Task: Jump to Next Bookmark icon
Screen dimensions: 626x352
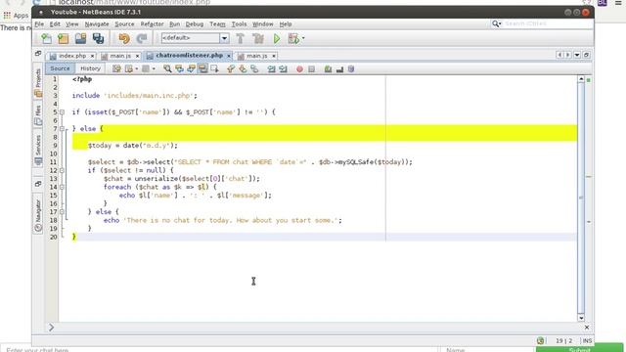Action: tap(243, 69)
